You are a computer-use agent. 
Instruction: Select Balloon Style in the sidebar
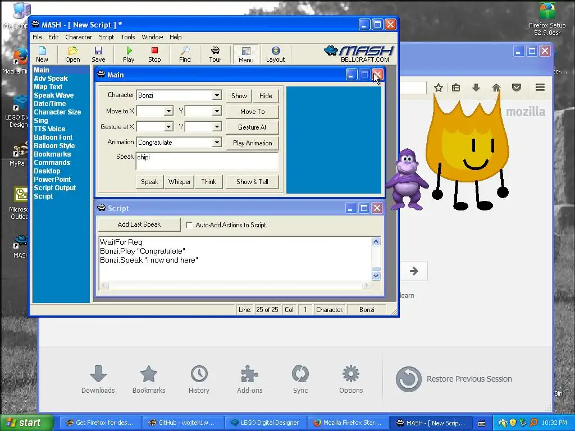click(x=54, y=146)
